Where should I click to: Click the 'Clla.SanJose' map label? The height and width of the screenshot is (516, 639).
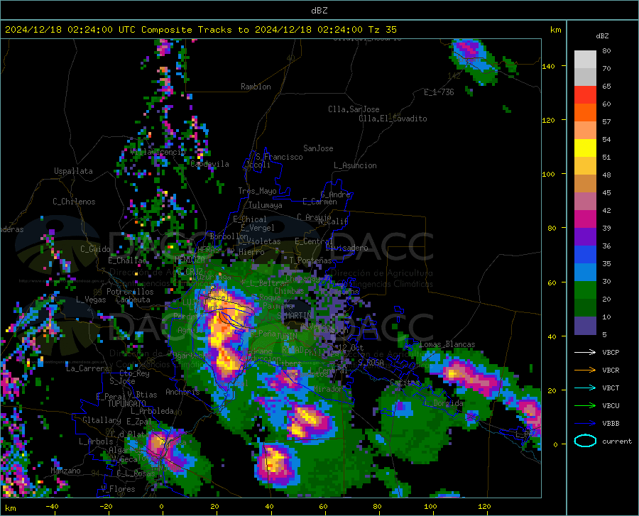coord(354,109)
